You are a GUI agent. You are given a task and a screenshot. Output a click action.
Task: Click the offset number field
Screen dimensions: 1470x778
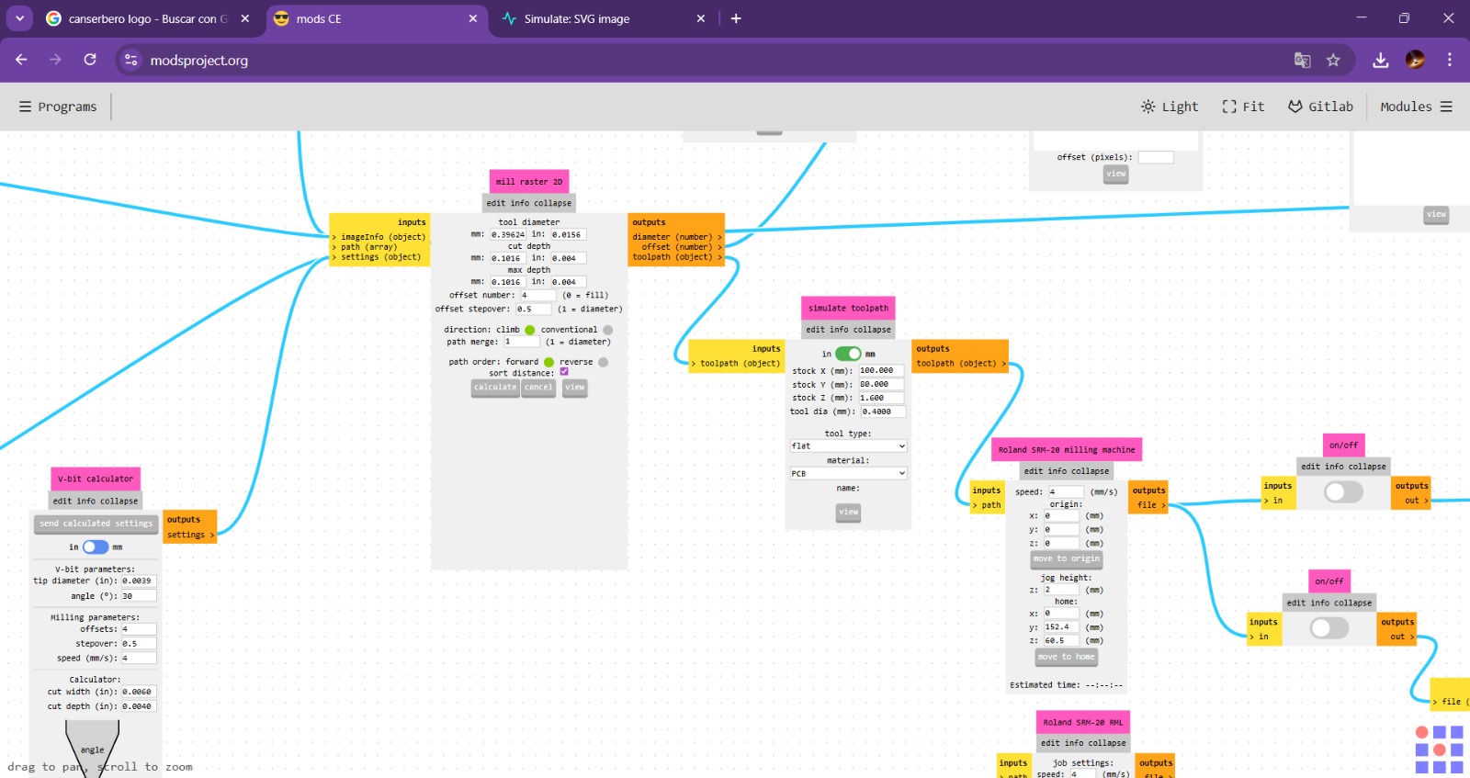[x=537, y=296]
